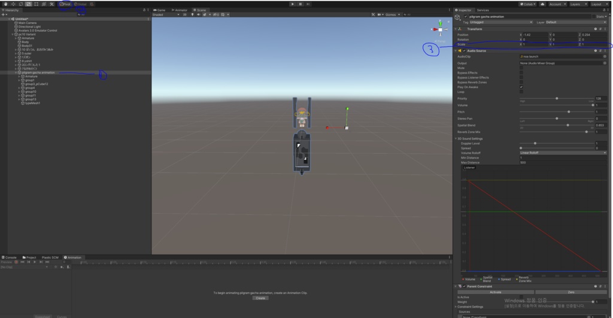Switch to the Animator tab

[180, 10]
